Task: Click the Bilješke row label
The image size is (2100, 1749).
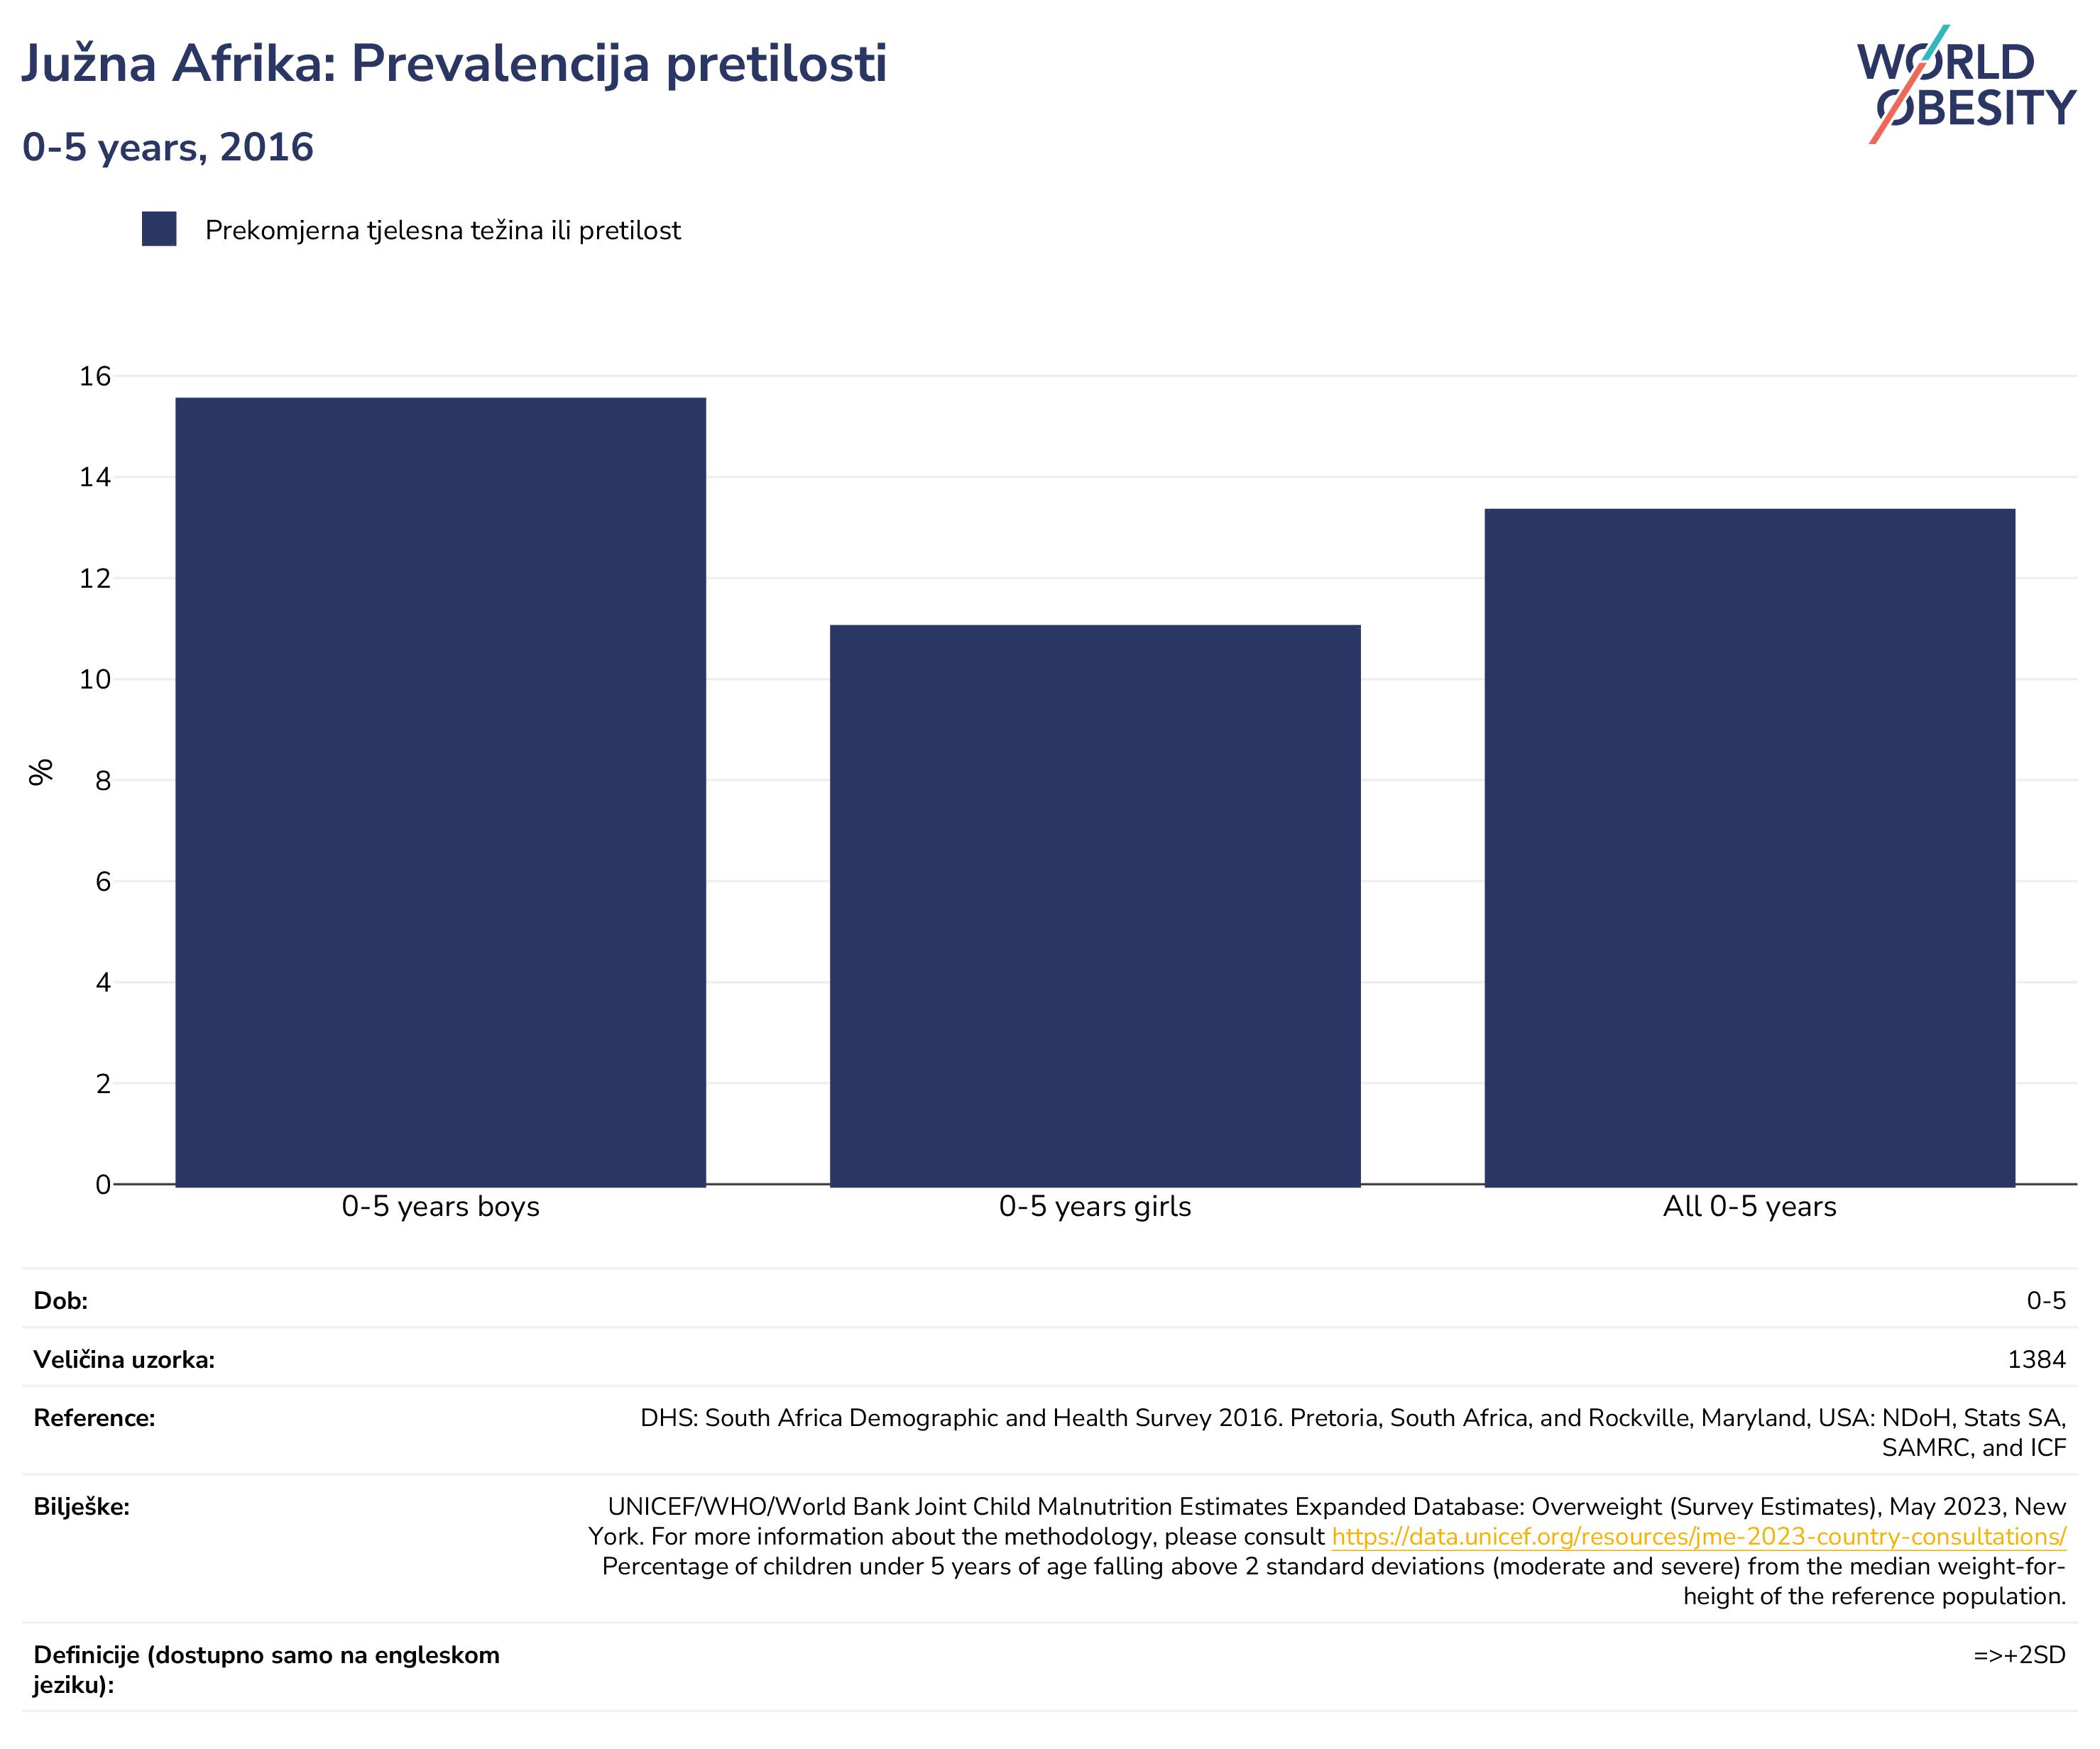Action: coord(81,1507)
